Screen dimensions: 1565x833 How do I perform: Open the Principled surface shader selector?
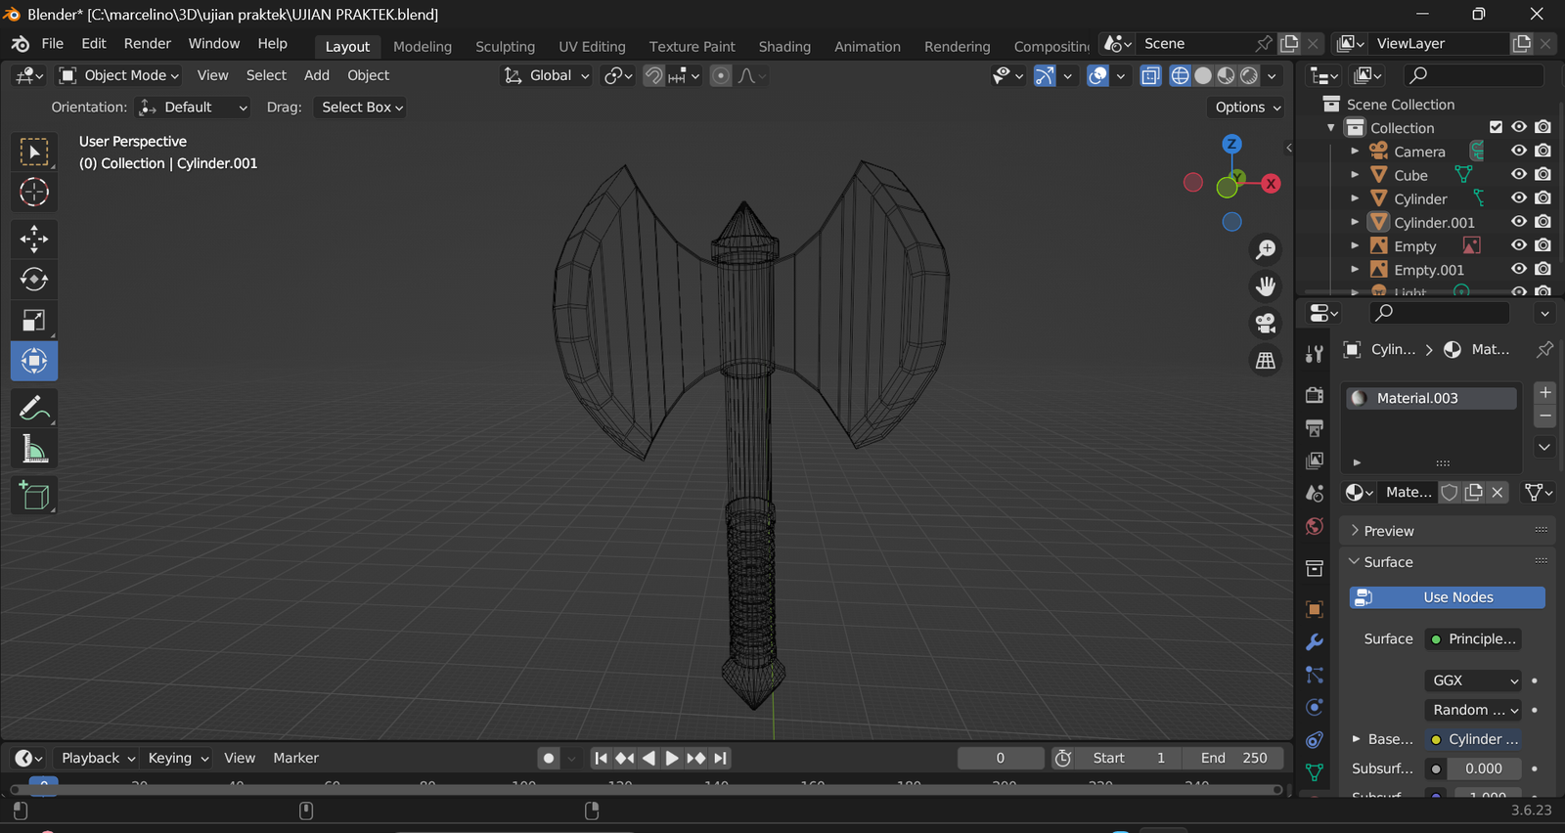point(1473,639)
